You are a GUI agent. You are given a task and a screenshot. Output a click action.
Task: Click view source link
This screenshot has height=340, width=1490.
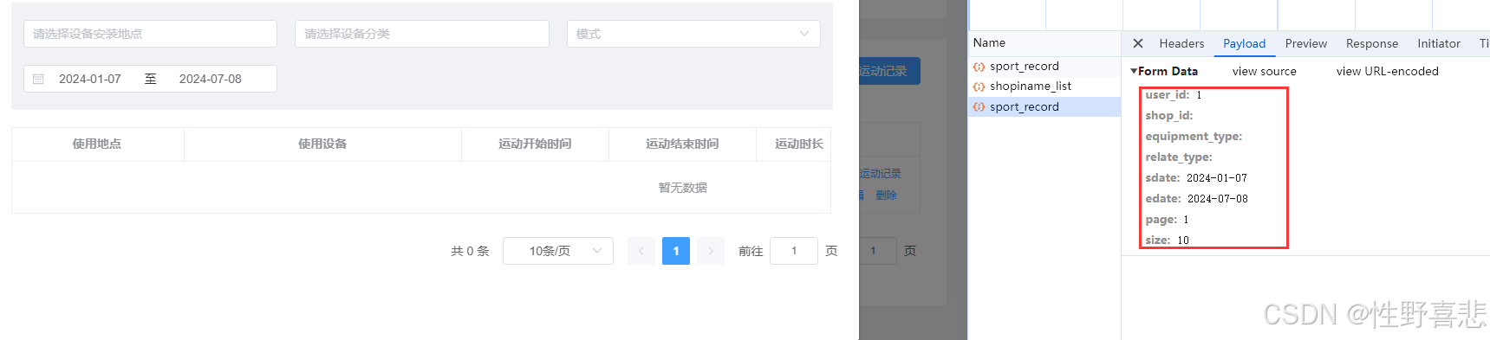coord(1264,71)
